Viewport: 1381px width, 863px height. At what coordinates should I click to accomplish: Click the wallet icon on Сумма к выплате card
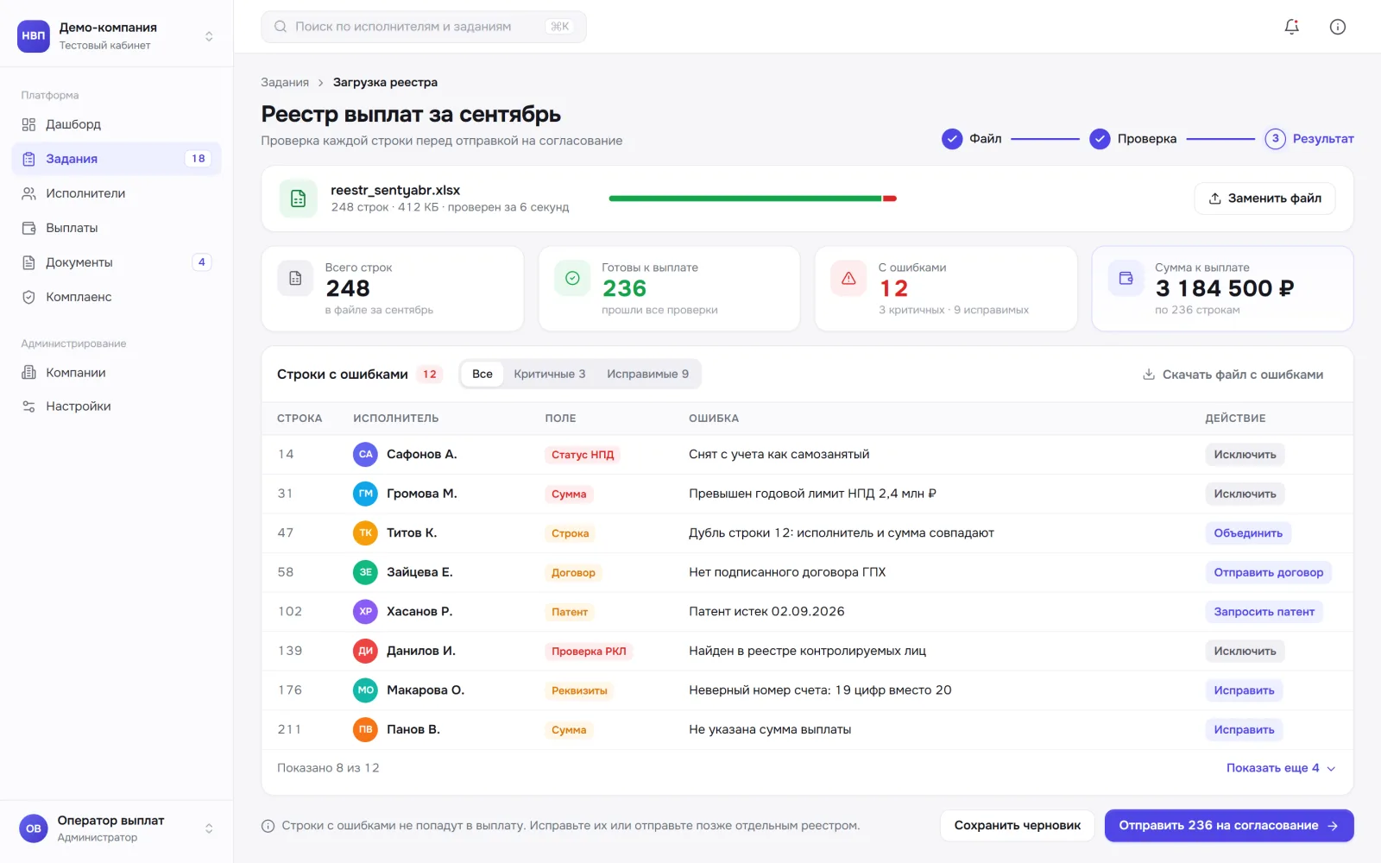point(1126,278)
